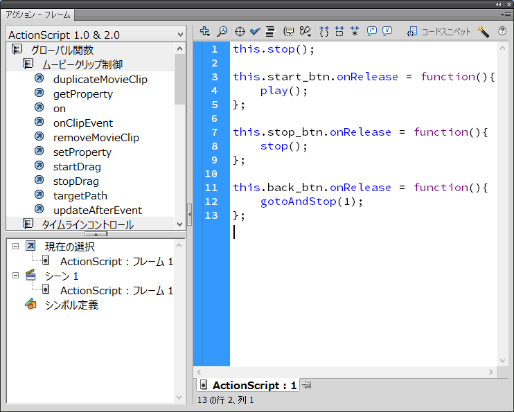Viewport: 514px width, 412px height.
Task: Select targetPath in the toolbox
Action: (80, 196)
